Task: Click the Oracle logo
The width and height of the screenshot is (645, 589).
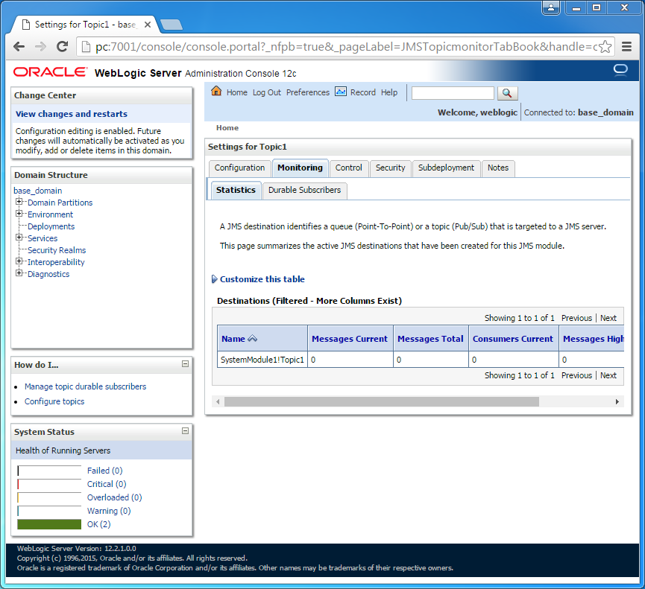Action: point(50,72)
